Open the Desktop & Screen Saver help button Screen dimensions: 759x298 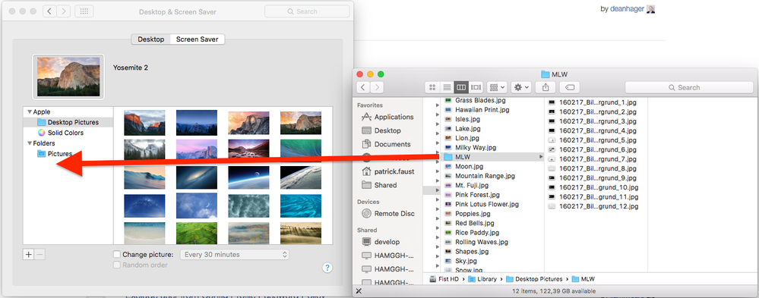point(327,268)
